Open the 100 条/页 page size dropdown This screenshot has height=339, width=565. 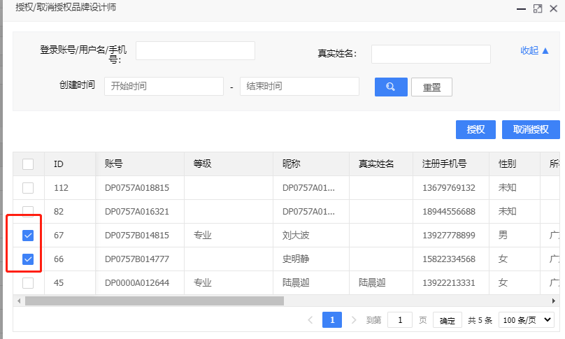[x=527, y=320]
